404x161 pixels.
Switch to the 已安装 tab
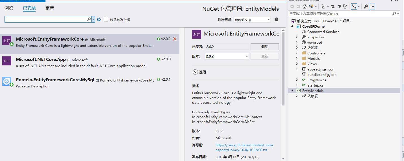pyautogui.click(x=29, y=8)
